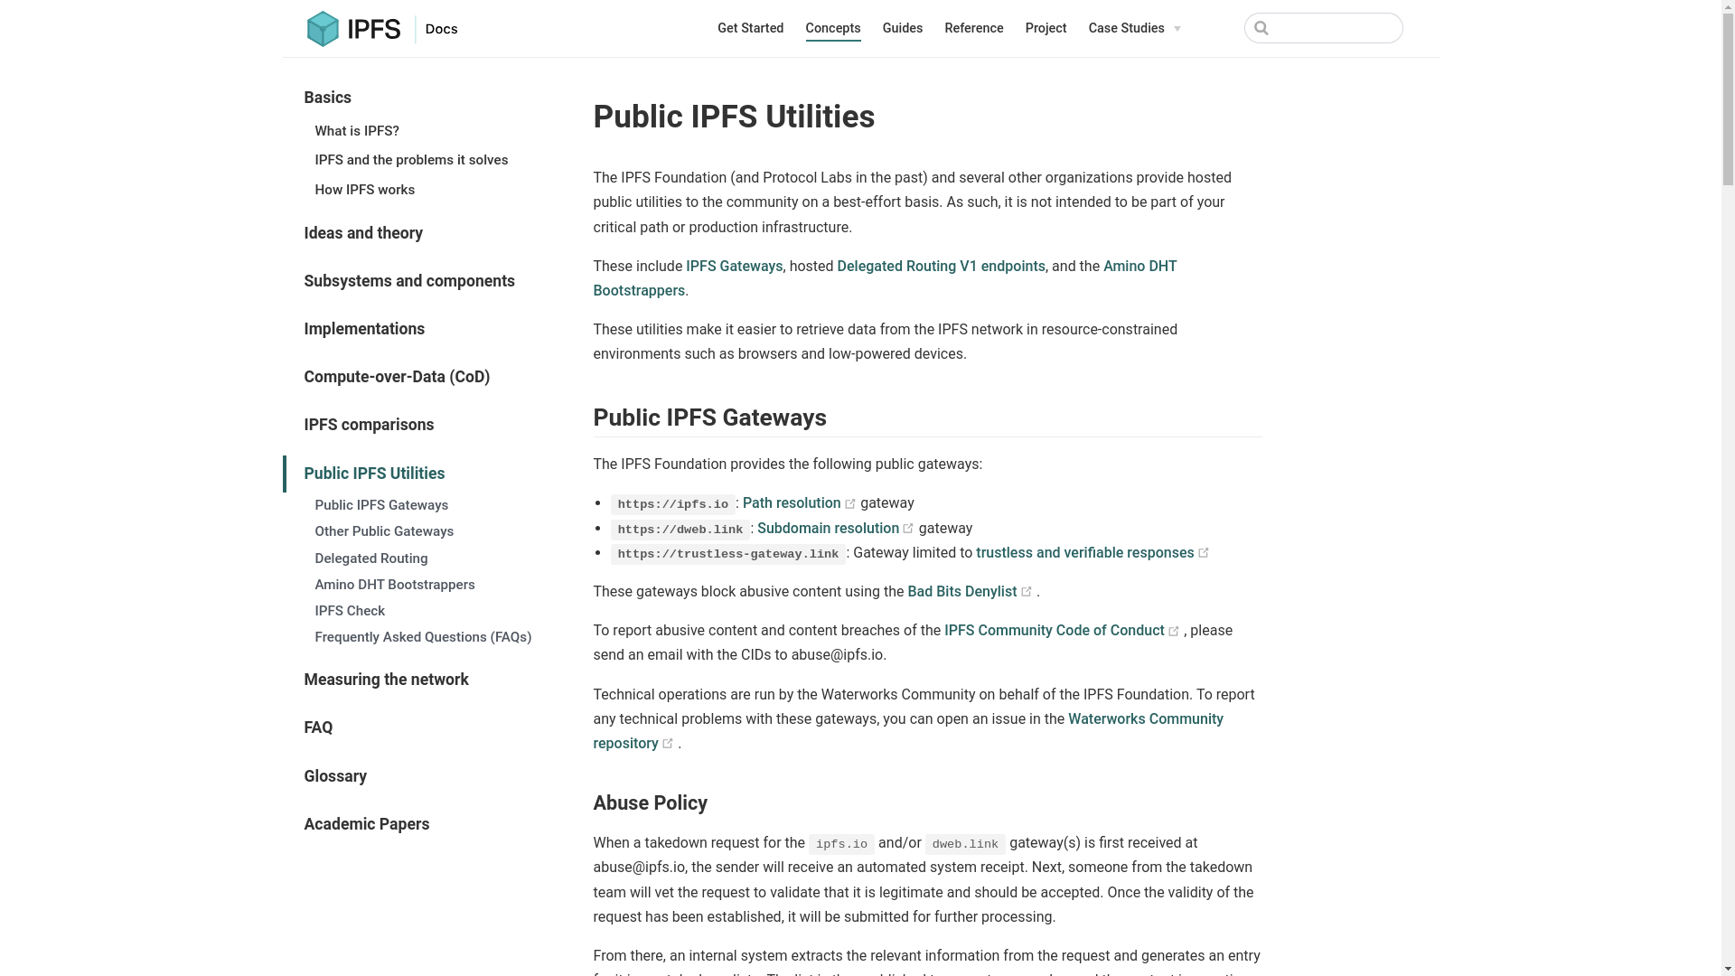1735x976 pixels.
Task: Click the scrollbar down arrow
Action: (1728, 969)
